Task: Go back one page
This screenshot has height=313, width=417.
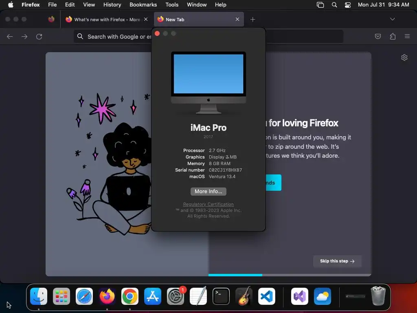Action: click(x=10, y=36)
